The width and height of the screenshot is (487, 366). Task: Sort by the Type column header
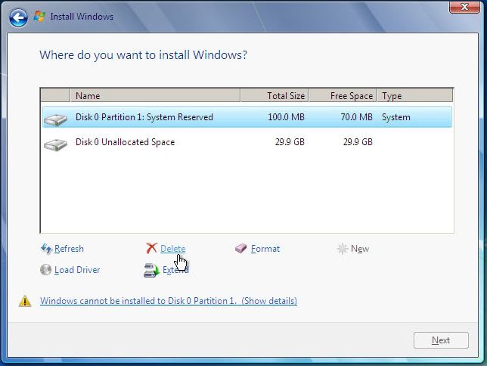[x=415, y=96]
